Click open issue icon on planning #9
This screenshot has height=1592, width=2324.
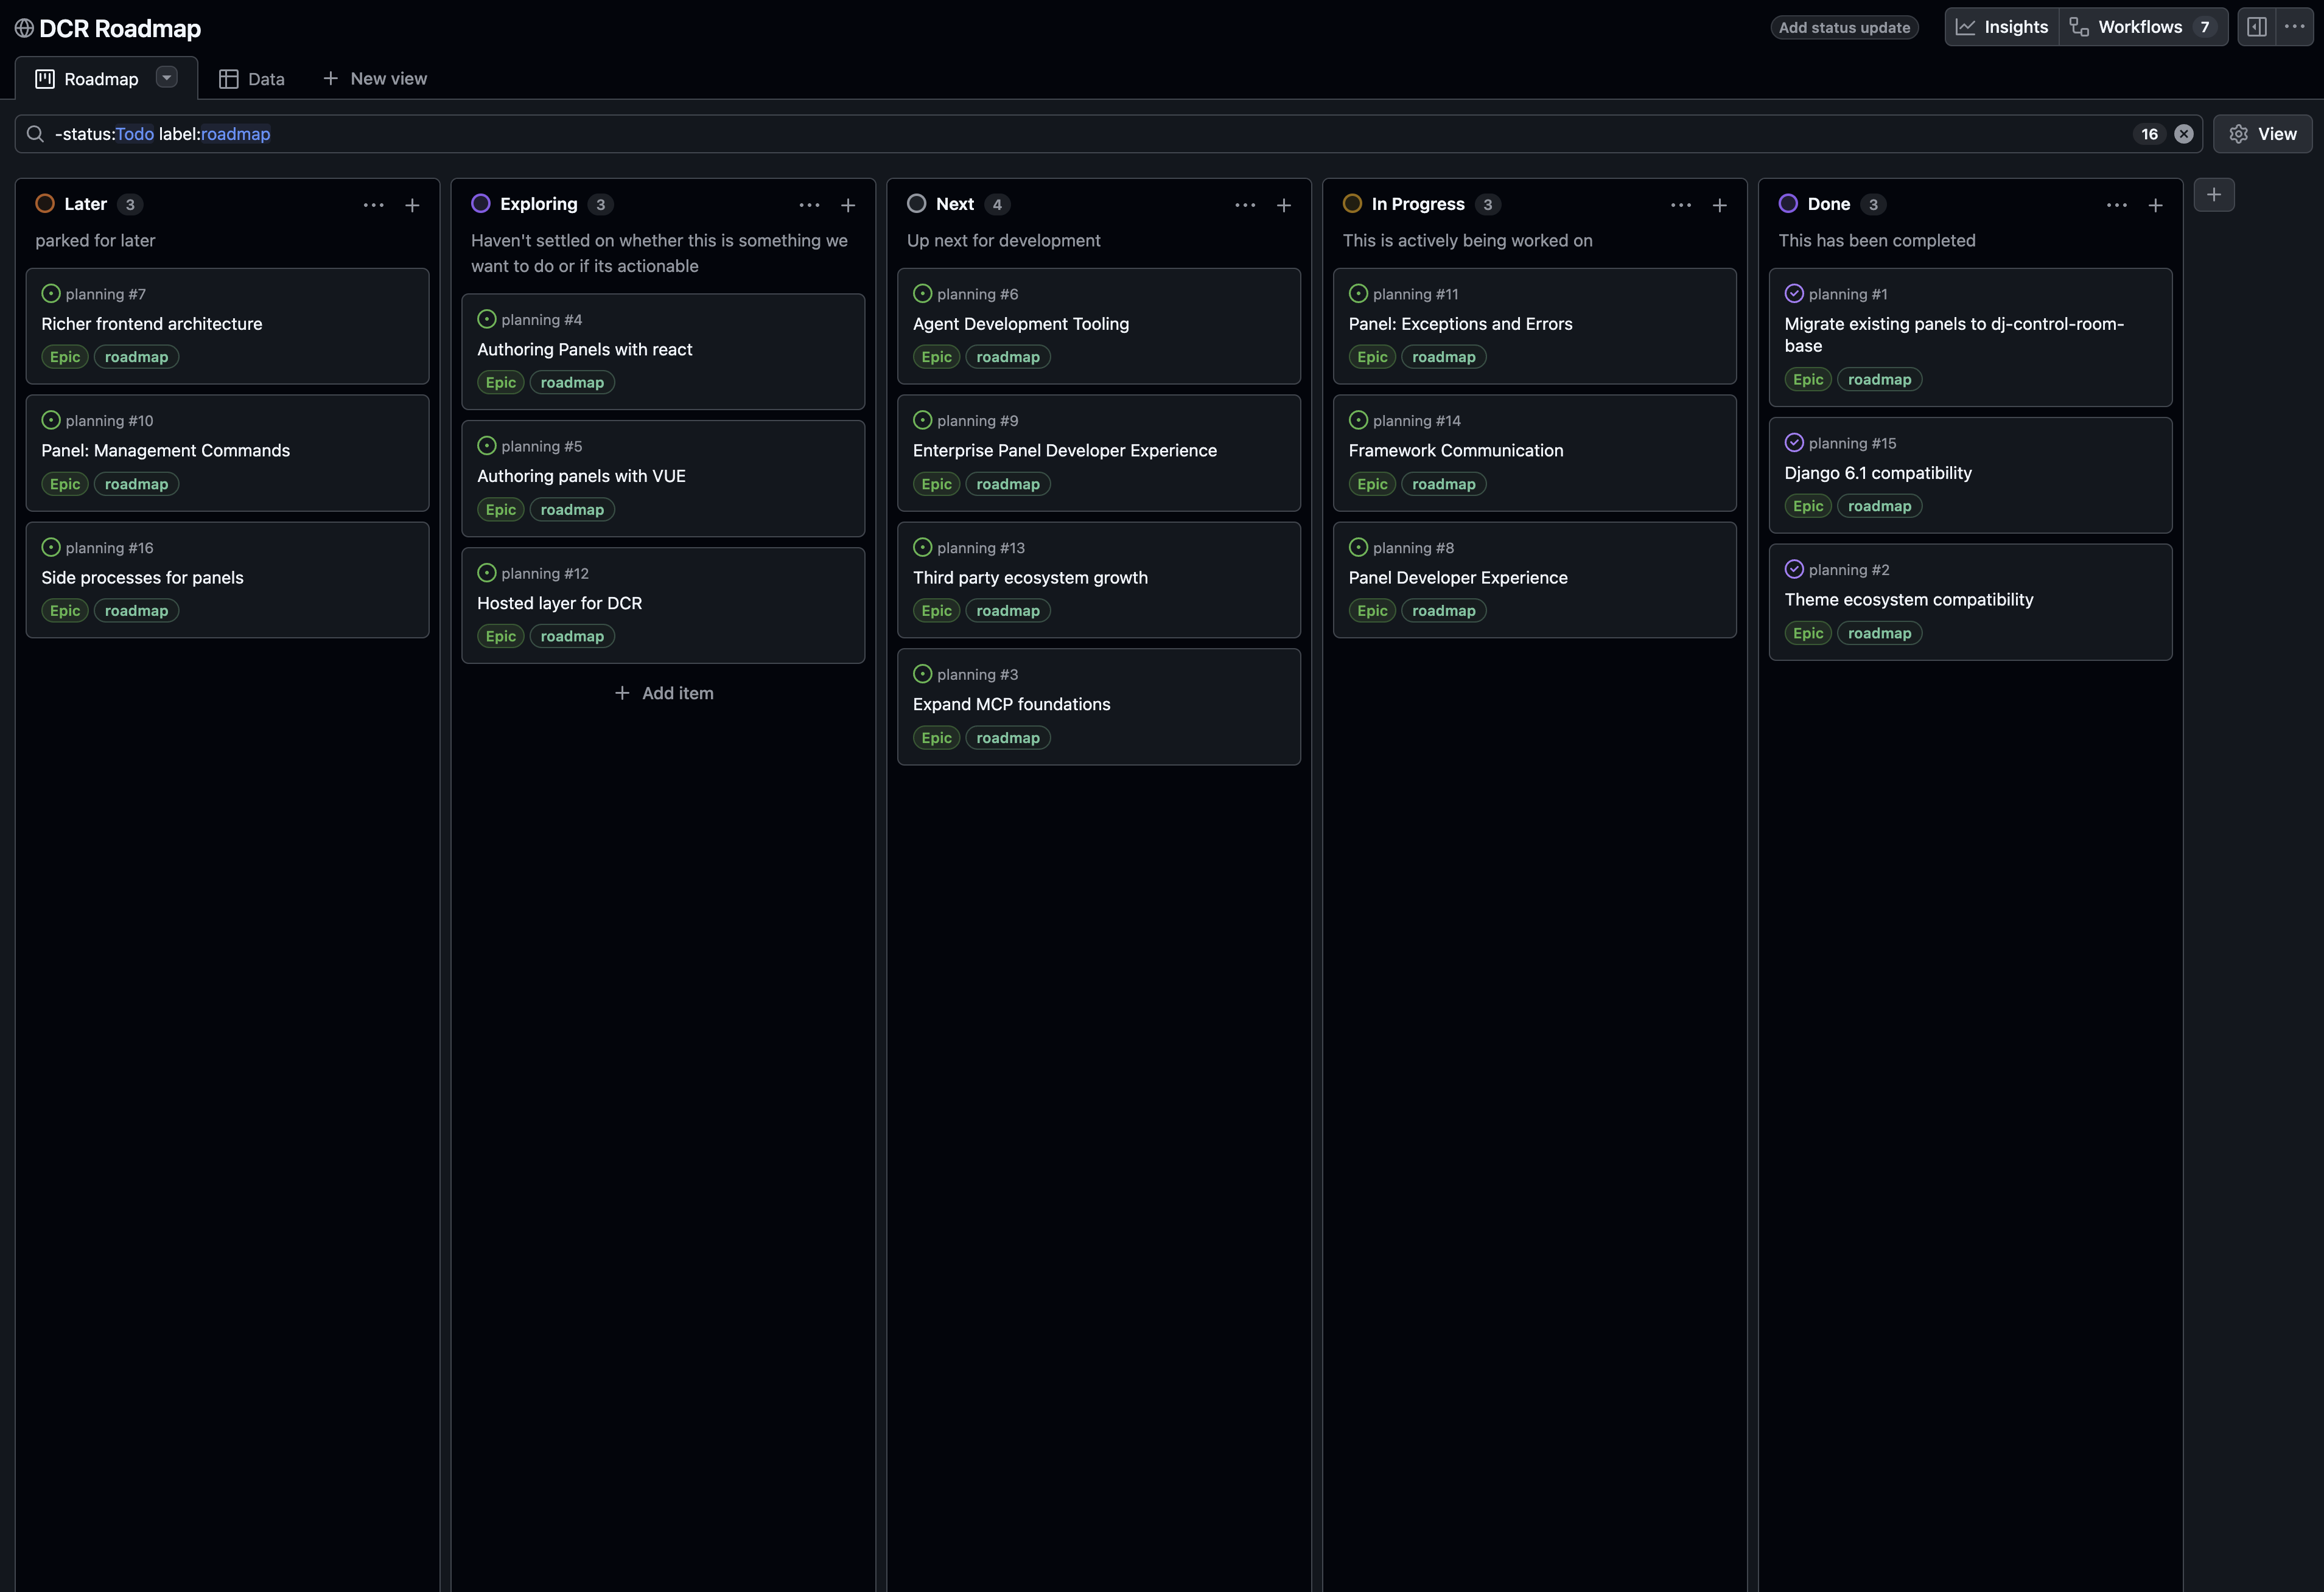point(923,420)
